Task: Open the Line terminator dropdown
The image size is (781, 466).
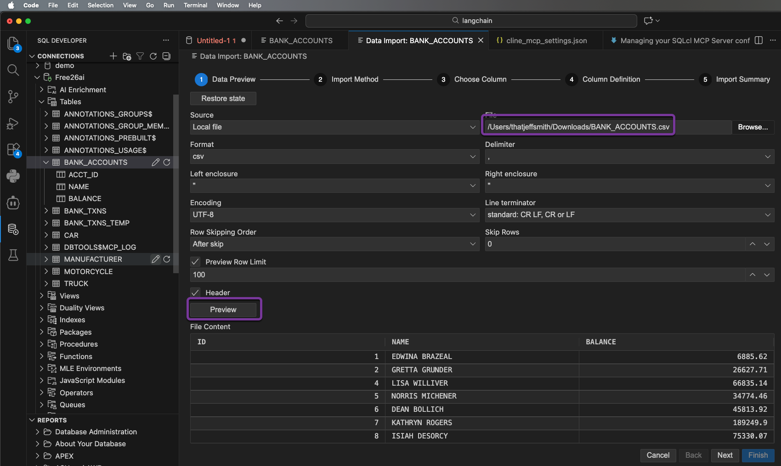Action: [x=629, y=215]
